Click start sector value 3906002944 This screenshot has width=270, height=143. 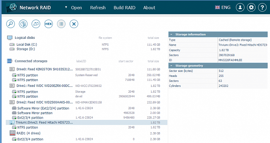tap(127, 96)
